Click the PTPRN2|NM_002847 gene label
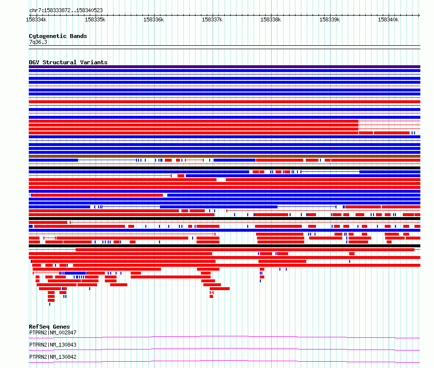 click(x=53, y=332)
